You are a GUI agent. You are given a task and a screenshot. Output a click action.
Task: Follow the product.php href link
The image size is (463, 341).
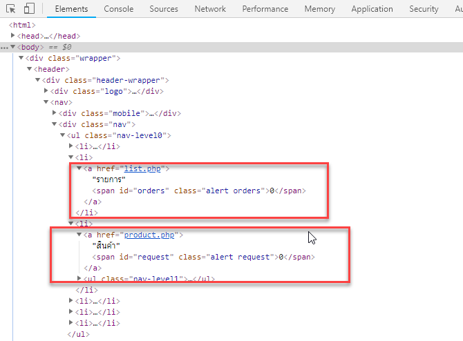(x=149, y=235)
